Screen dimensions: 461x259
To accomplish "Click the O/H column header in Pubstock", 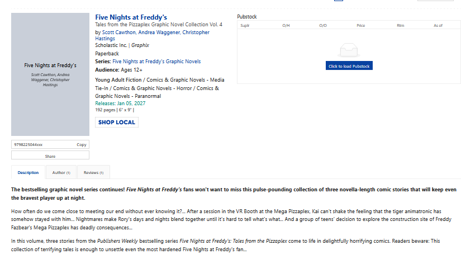I will [x=286, y=26].
